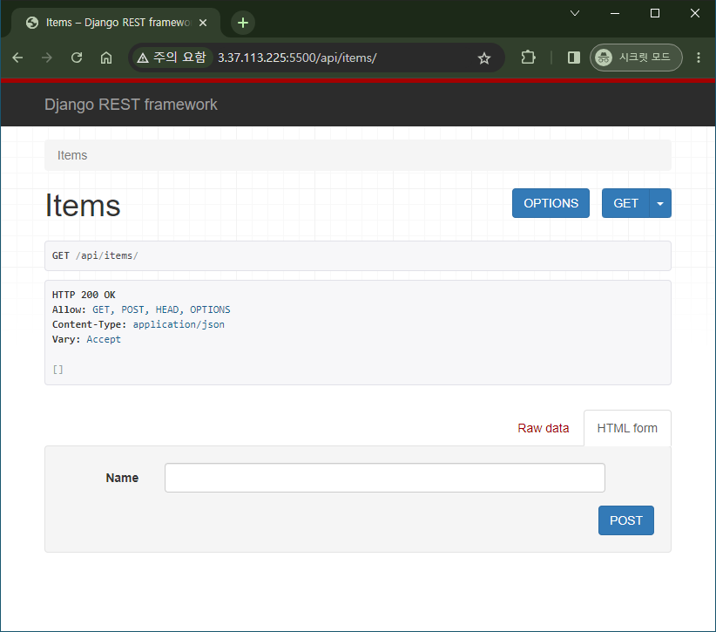Open the extensions puzzle icon
Viewport: 716px width, 632px height.
[528, 58]
